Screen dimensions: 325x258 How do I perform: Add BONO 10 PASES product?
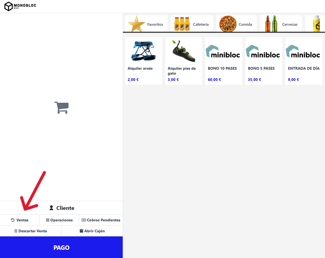coord(224,61)
